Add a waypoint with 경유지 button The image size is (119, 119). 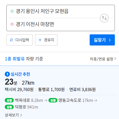click(x=46, y=40)
